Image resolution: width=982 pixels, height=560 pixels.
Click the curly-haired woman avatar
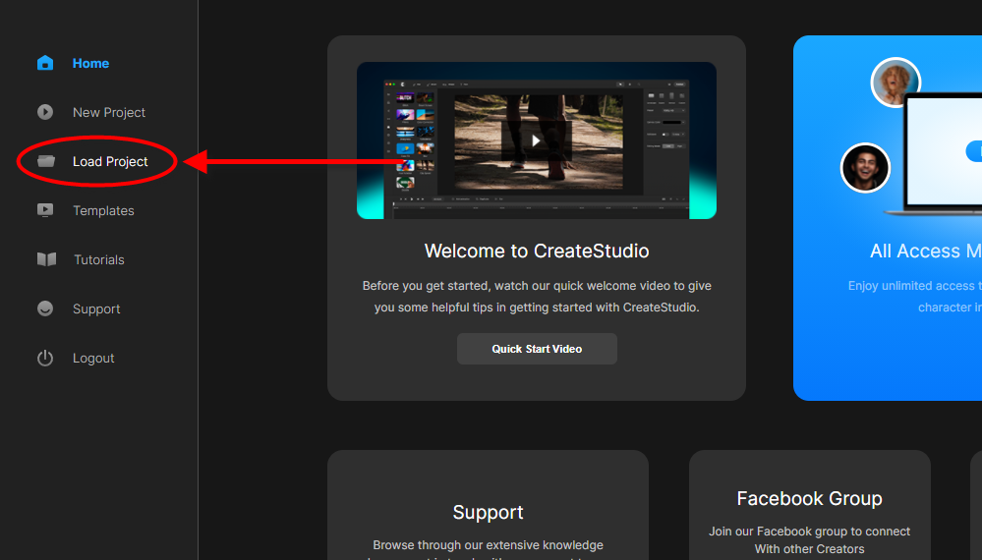tap(895, 82)
